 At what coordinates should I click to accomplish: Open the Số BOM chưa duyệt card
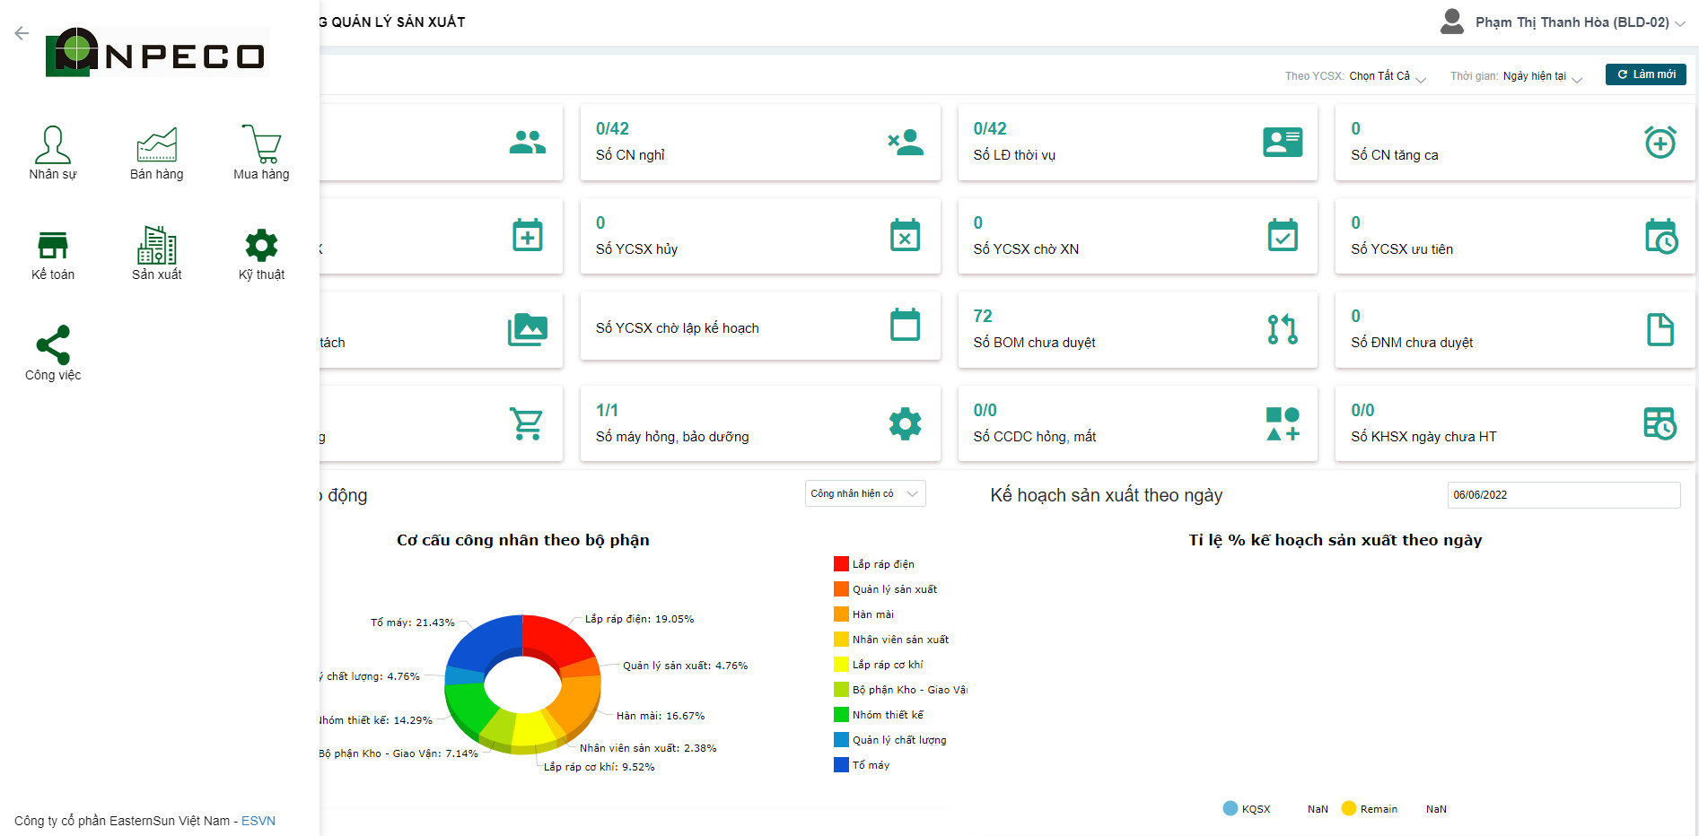[1136, 329]
